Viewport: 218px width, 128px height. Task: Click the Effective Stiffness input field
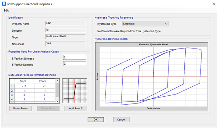[74, 57]
